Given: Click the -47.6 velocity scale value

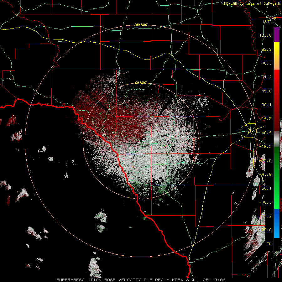Looking at the screenshot, I should [x=265, y=175].
